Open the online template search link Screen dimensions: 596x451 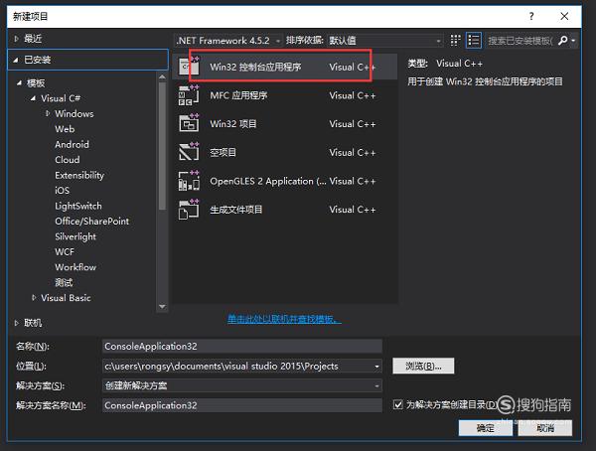284,319
